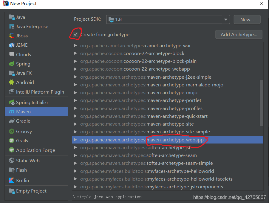Expand softeu-archetype-seam node
The width and height of the screenshot is (269, 203).
(75, 155)
